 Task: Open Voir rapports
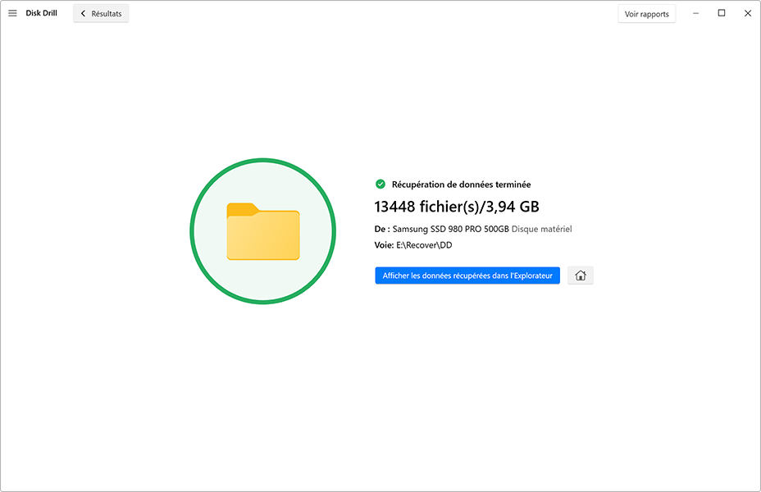646,13
